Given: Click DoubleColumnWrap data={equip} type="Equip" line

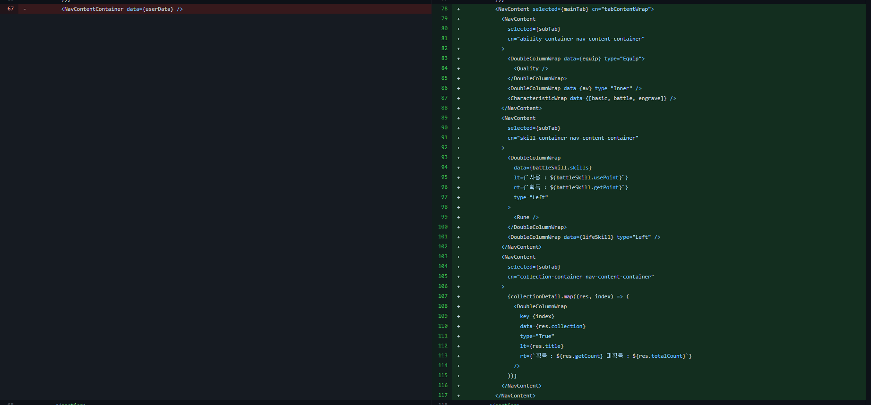Looking at the screenshot, I should (x=576, y=59).
